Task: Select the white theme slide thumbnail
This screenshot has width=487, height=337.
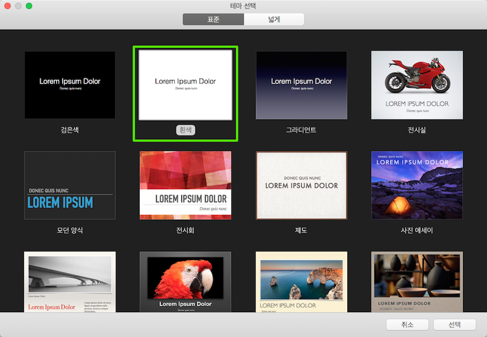Action: coord(185,85)
